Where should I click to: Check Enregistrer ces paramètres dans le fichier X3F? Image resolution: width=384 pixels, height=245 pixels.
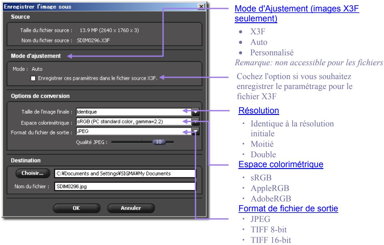(x=33, y=78)
